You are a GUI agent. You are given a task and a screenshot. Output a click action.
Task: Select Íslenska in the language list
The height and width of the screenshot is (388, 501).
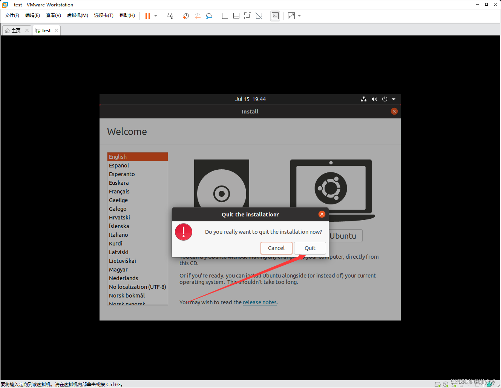click(x=138, y=226)
